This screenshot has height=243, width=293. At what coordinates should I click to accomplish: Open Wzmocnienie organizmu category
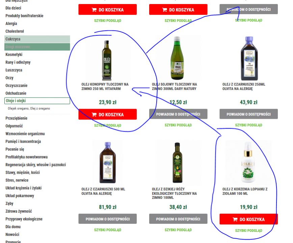(x=25, y=134)
